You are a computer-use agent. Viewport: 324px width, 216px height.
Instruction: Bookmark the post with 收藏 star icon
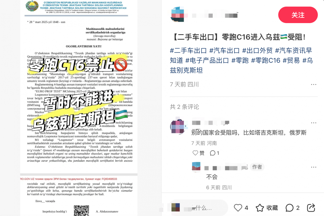pyautogui.click(x=267, y=208)
